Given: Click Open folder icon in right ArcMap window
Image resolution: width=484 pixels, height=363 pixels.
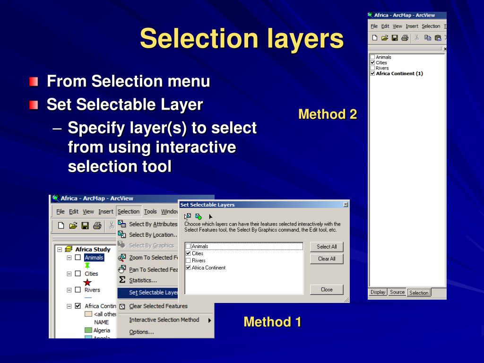Looking at the screenshot, I should 385,38.
